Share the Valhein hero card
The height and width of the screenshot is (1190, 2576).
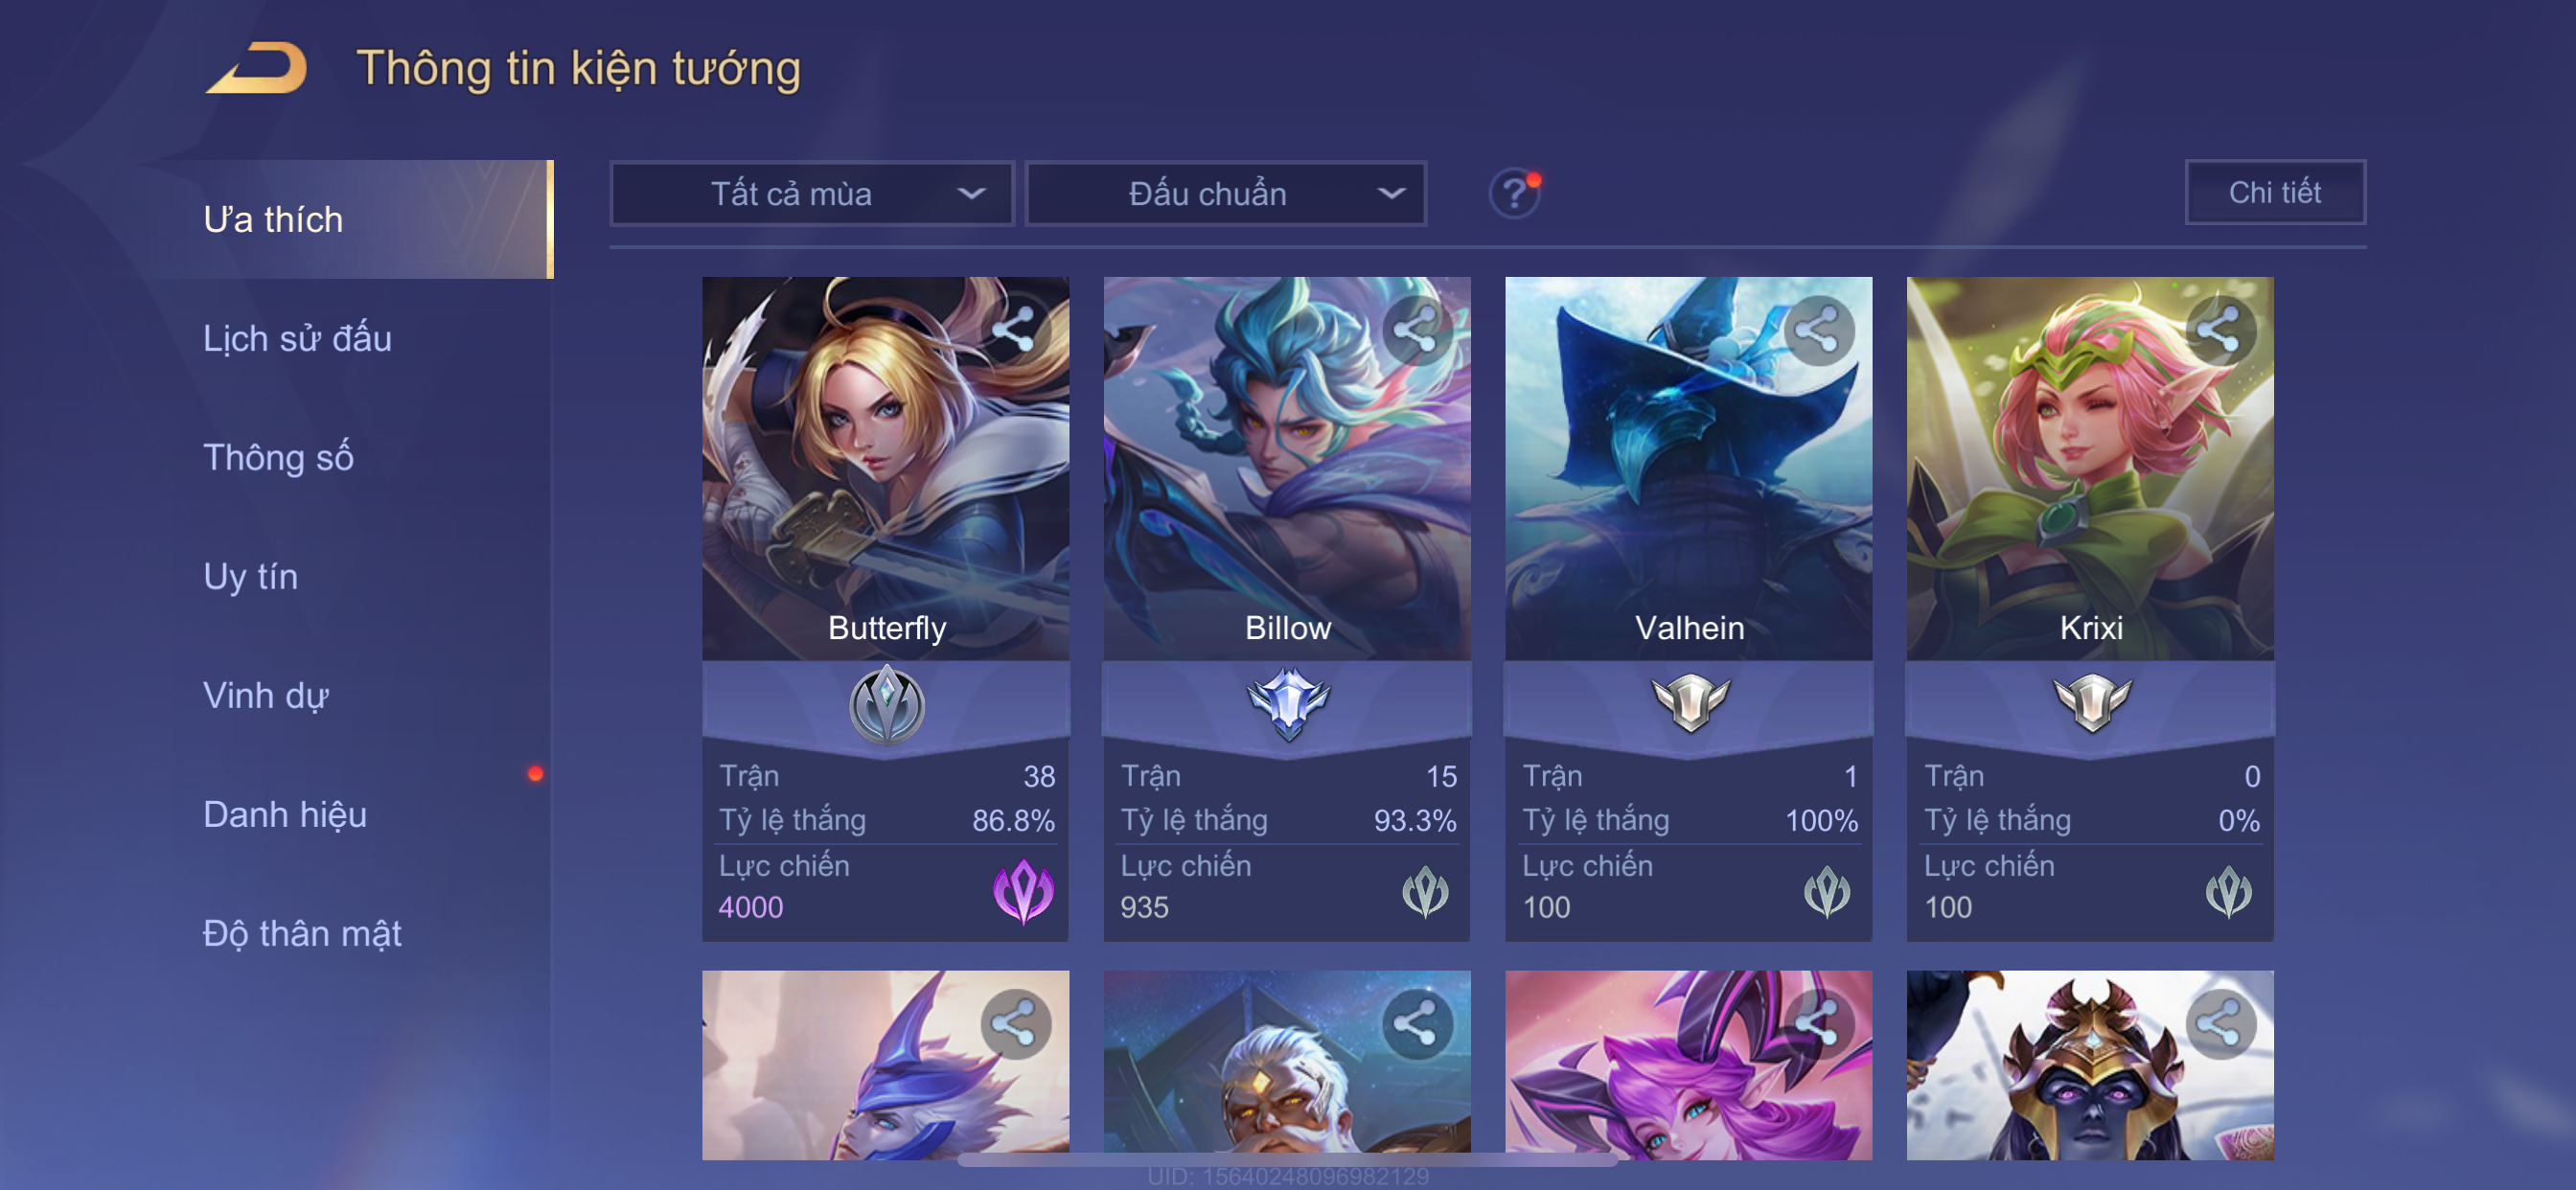tap(1818, 330)
